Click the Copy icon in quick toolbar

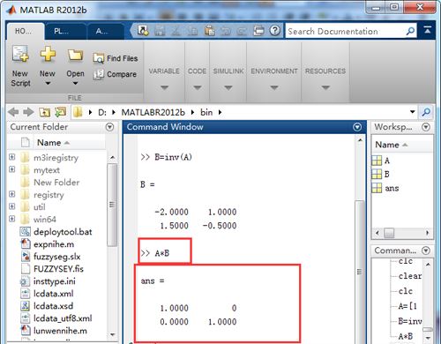click(x=192, y=31)
